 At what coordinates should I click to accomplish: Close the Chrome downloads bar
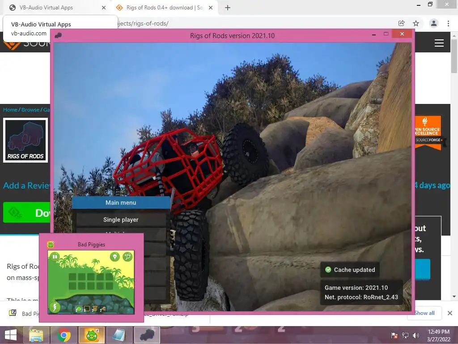point(450,313)
